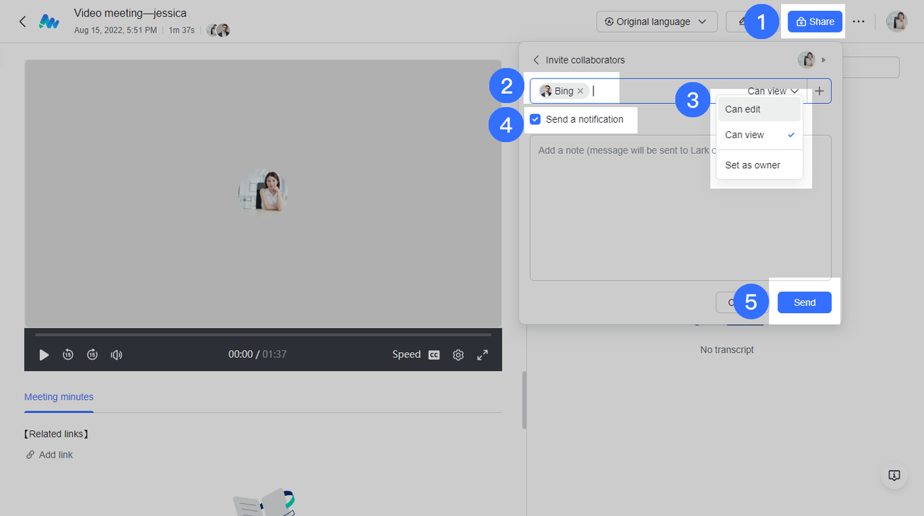The width and height of the screenshot is (924, 516).
Task: Uncheck Send a notification checkbox
Action: coord(535,119)
